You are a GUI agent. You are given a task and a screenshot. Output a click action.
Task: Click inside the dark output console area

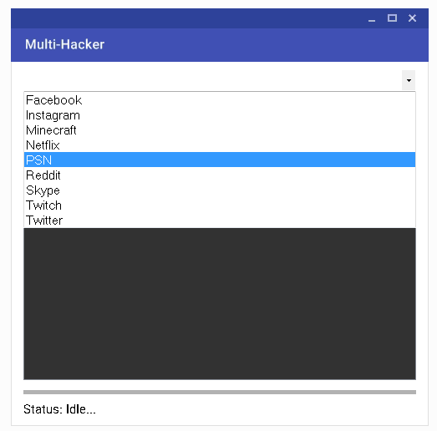[x=220, y=304]
